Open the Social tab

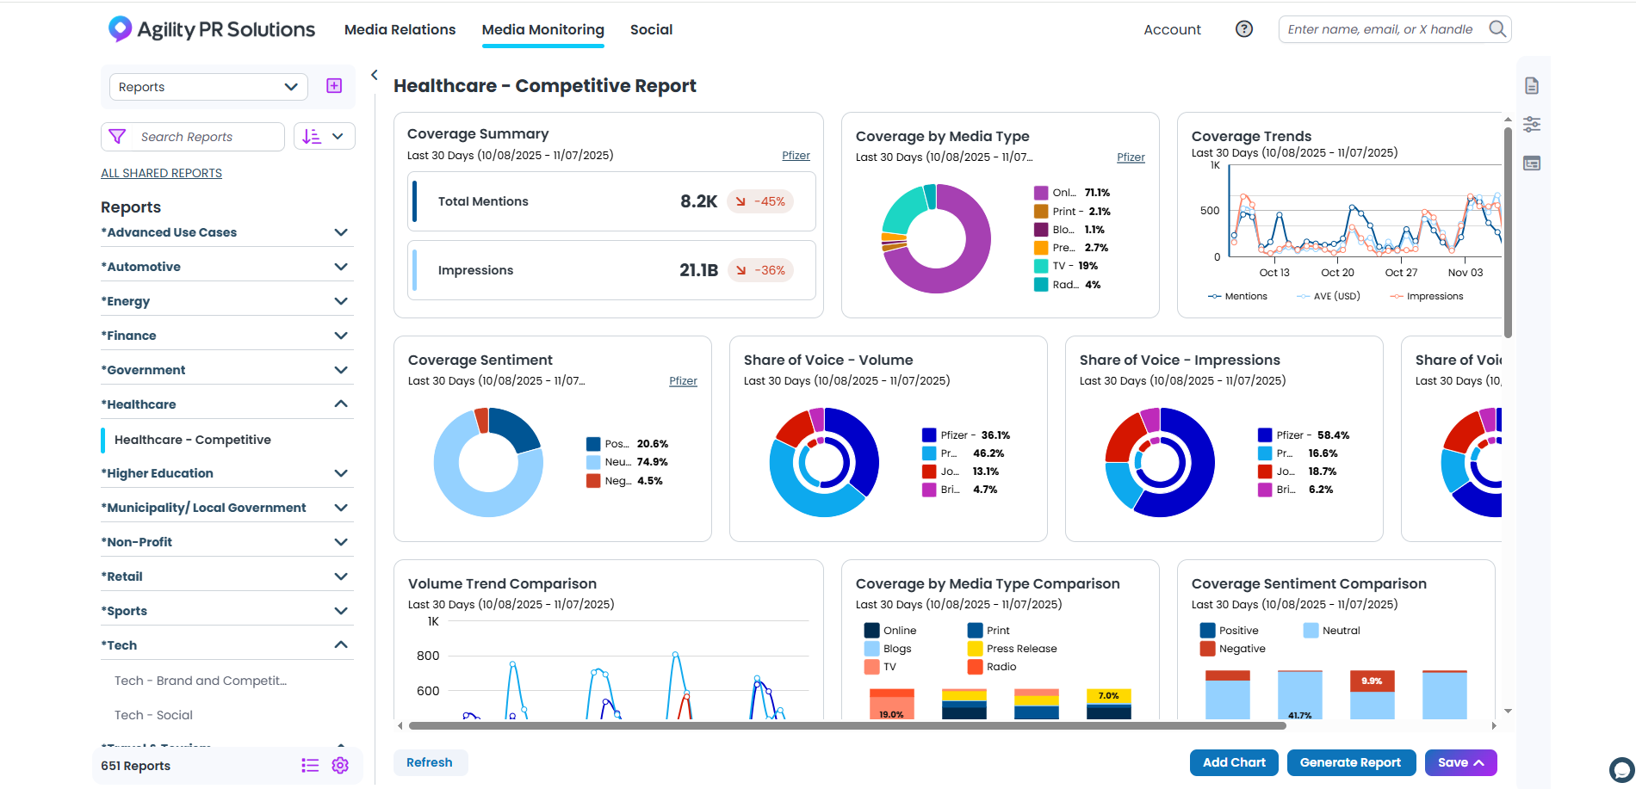pos(651,29)
